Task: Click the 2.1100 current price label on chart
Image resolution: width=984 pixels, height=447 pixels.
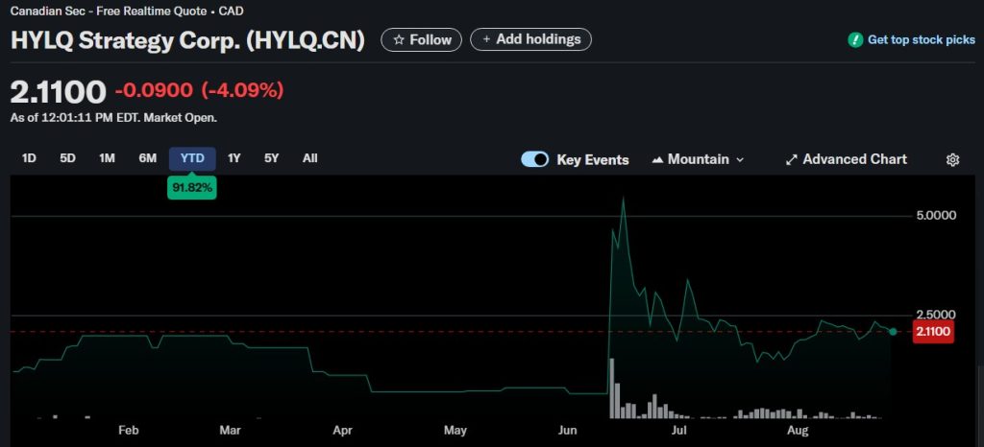Action: point(932,331)
